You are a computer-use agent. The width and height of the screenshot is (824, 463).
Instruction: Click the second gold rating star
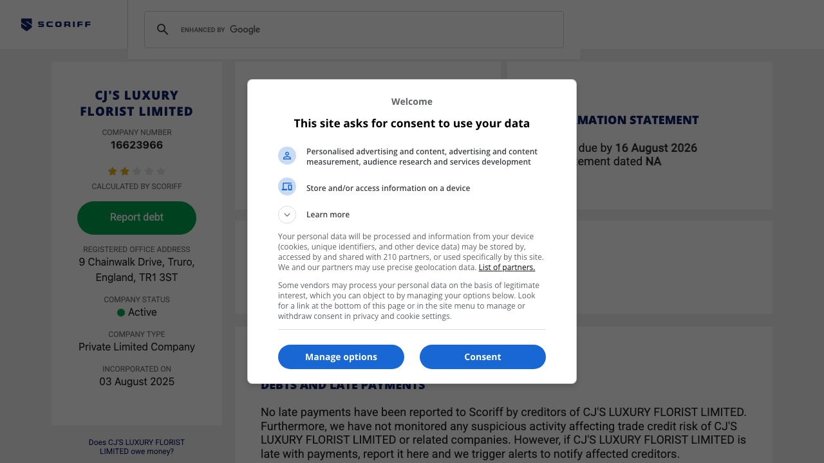pos(125,172)
